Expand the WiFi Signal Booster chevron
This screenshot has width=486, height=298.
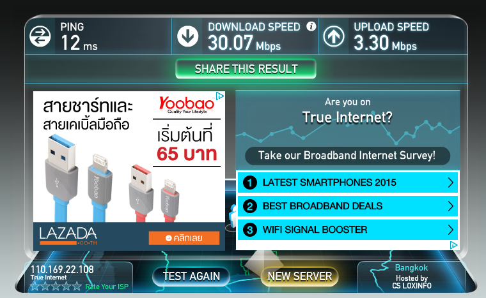[x=451, y=230]
